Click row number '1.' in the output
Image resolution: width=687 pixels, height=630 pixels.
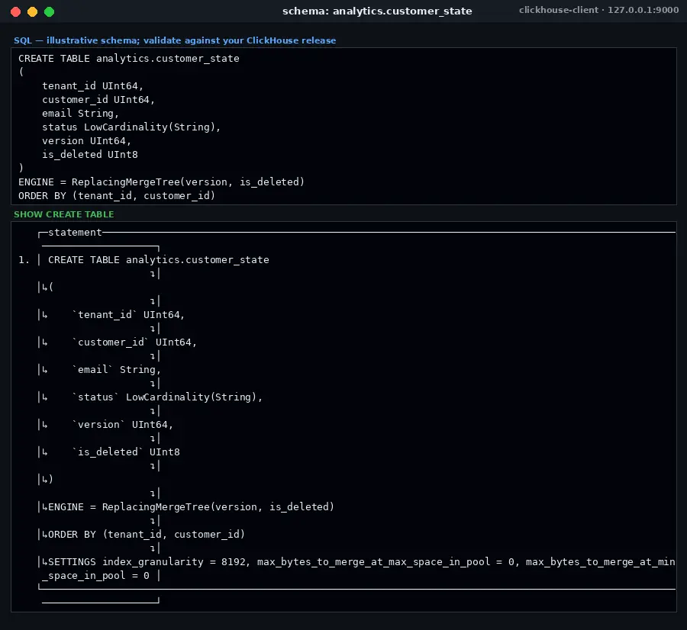[24, 260]
